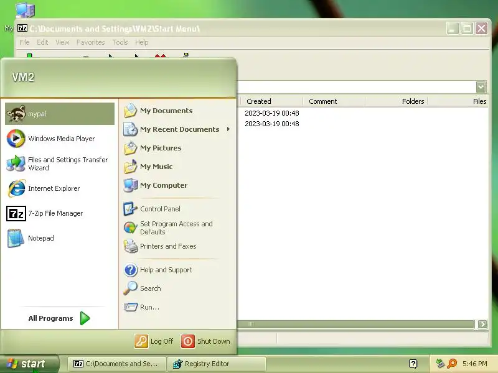498x373 pixels.
Task: Click the orange magnifier tray icon
Action: tap(452, 364)
